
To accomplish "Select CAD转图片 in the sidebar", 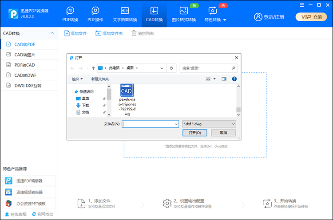I will pos(29,55).
